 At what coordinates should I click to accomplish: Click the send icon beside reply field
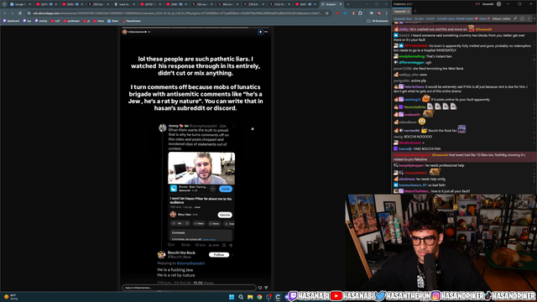coord(266,288)
